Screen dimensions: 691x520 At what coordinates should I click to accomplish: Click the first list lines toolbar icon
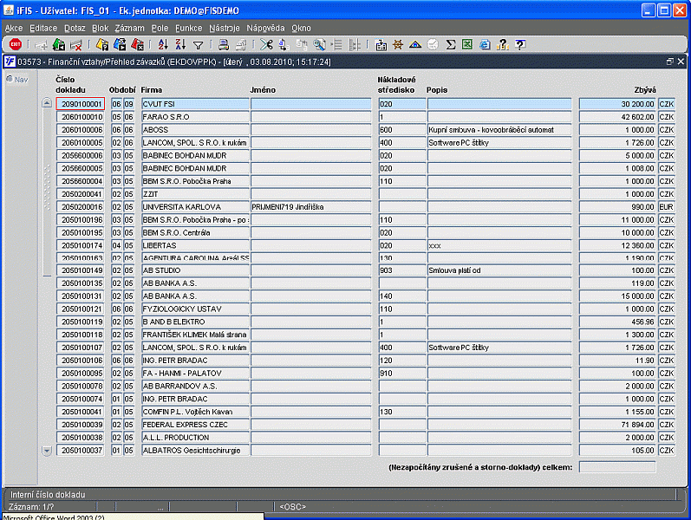337,44
